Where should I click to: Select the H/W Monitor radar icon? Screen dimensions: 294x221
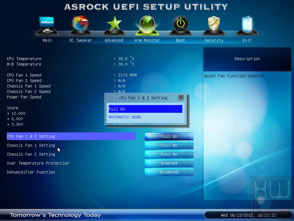(147, 25)
